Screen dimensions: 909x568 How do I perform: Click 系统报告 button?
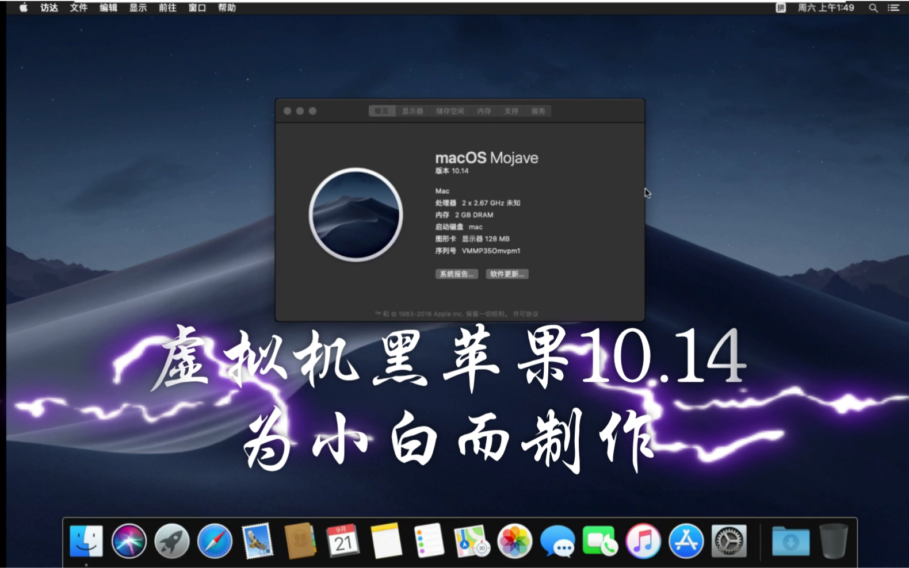(457, 274)
